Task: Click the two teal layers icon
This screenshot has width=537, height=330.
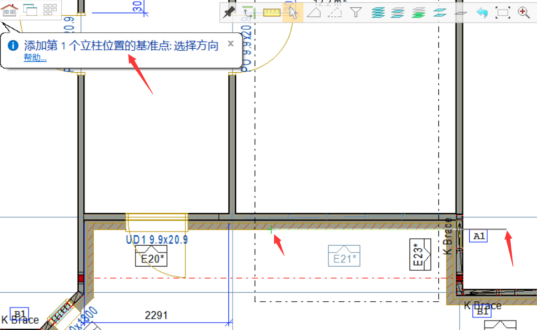Action: (440, 13)
